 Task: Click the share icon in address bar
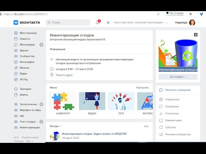(x=158, y=14)
